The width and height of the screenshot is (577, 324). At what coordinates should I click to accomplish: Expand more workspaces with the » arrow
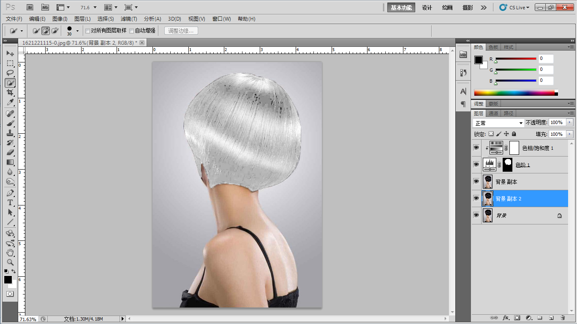484,7
